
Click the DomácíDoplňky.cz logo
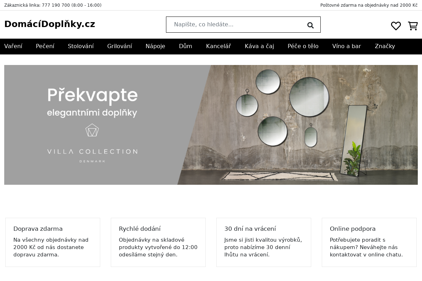pyautogui.click(x=50, y=24)
